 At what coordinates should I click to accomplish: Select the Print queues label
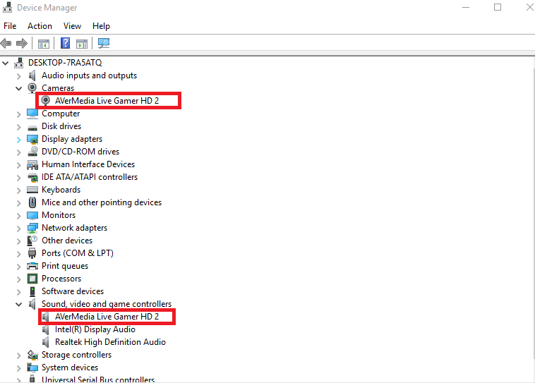coord(65,266)
